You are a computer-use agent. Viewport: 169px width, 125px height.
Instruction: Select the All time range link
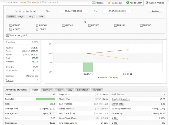coord(35,11)
